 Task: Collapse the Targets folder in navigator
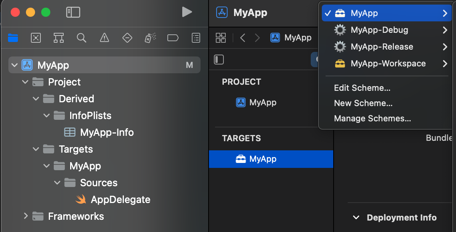36,149
